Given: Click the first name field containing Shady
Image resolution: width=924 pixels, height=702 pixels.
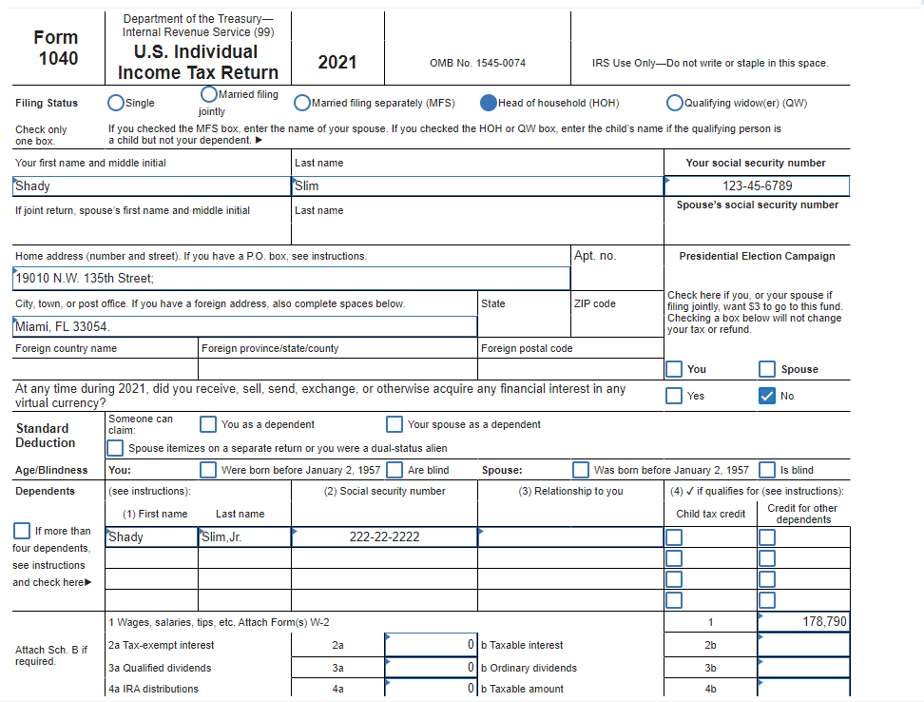Looking at the screenshot, I should coord(151,186).
